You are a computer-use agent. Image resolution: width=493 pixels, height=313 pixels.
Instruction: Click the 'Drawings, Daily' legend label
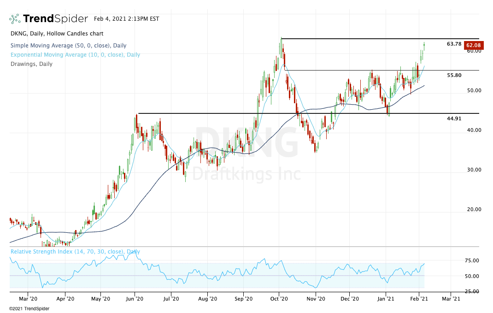click(x=31, y=64)
